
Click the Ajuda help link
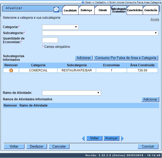(155, 19)
